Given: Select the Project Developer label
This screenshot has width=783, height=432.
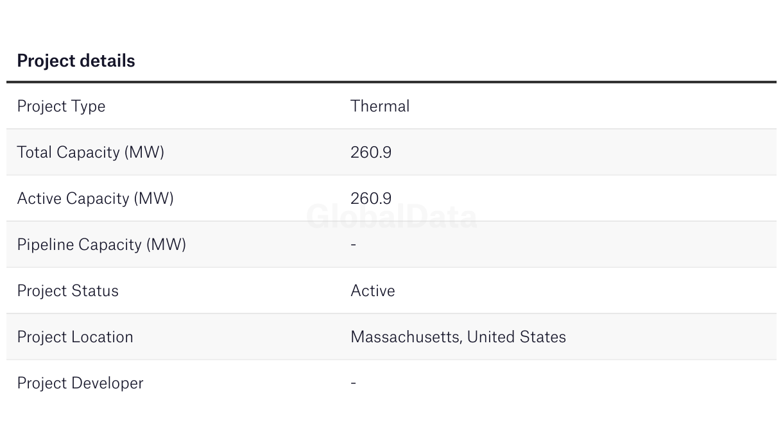Looking at the screenshot, I should (80, 383).
